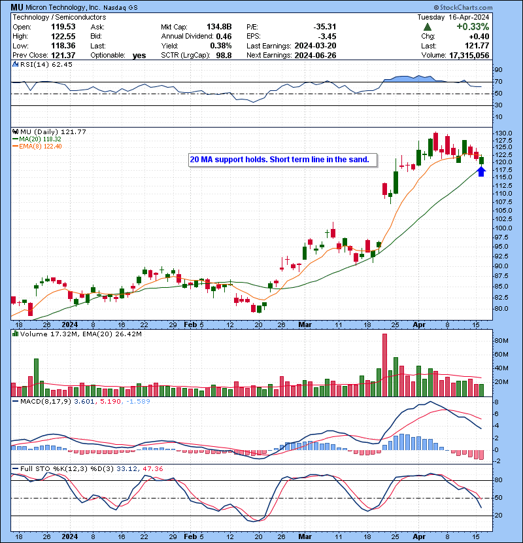Click the MU ticker symbol in header
523x543 pixels.
pos(17,7)
